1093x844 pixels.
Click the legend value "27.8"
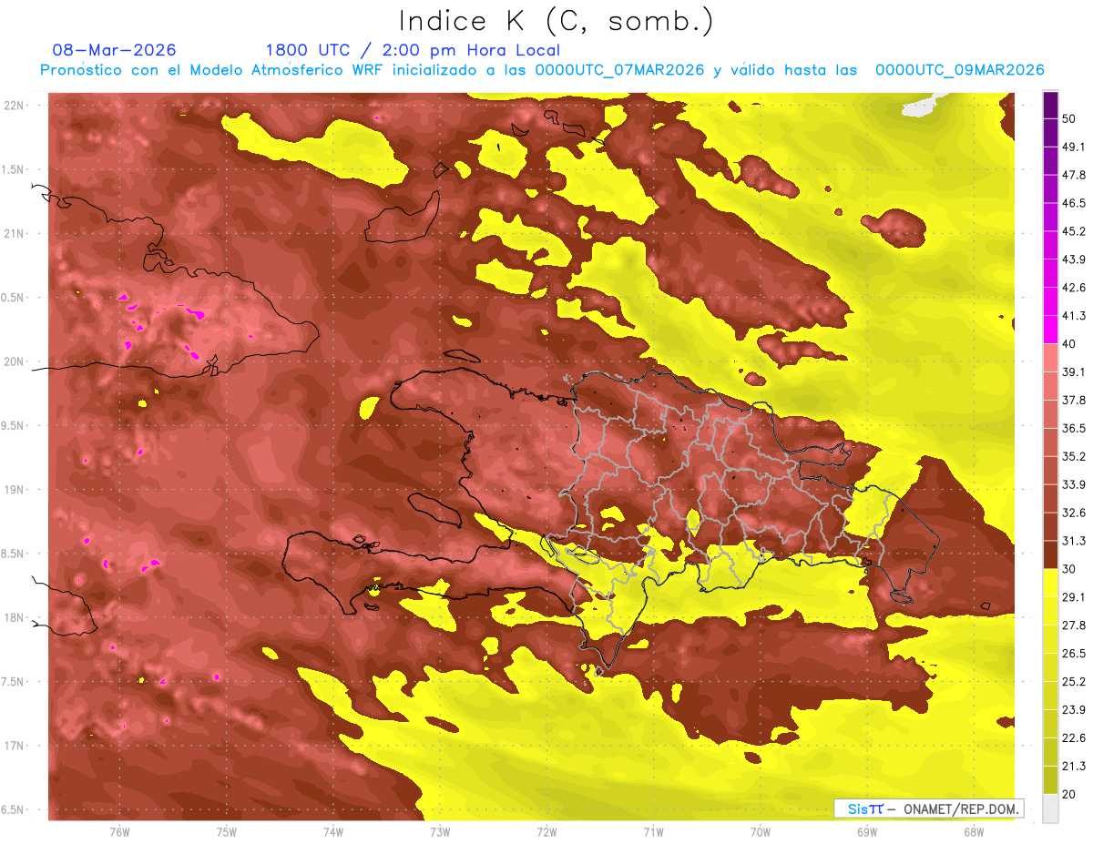click(1074, 625)
